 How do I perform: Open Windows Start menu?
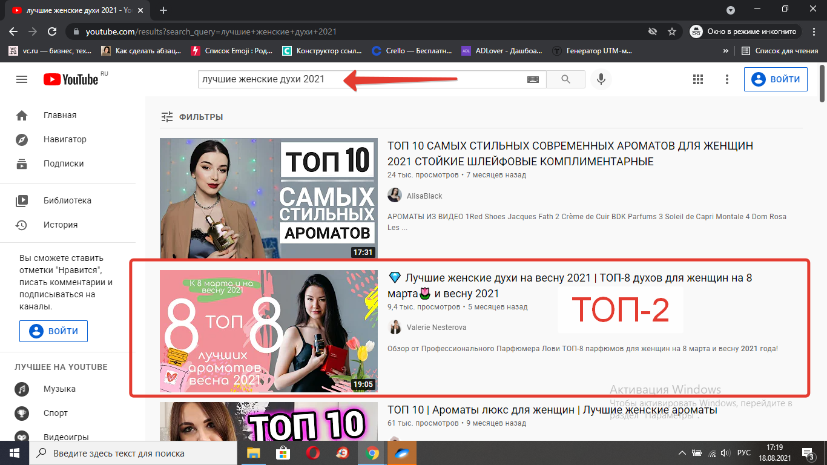tap(15, 453)
